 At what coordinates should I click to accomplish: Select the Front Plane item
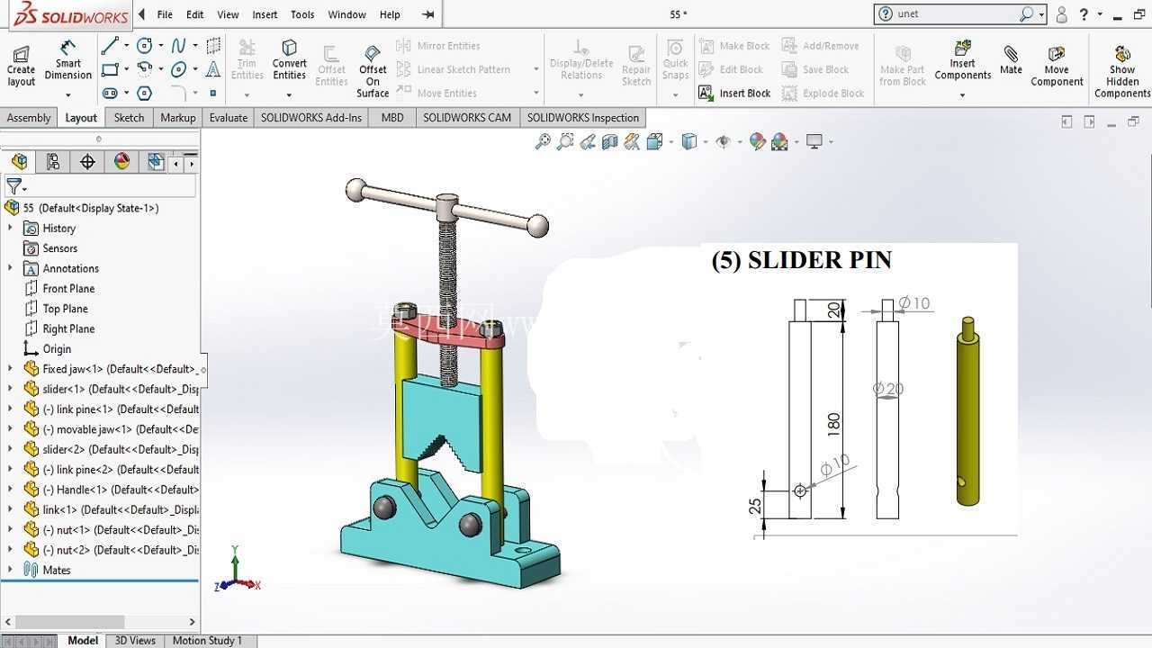coord(68,289)
